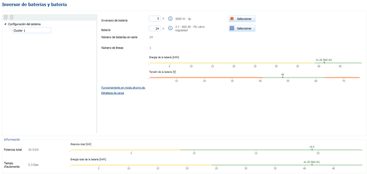Open the Estrategia de carga link
The image size is (367, 174).
coord(112,93)
